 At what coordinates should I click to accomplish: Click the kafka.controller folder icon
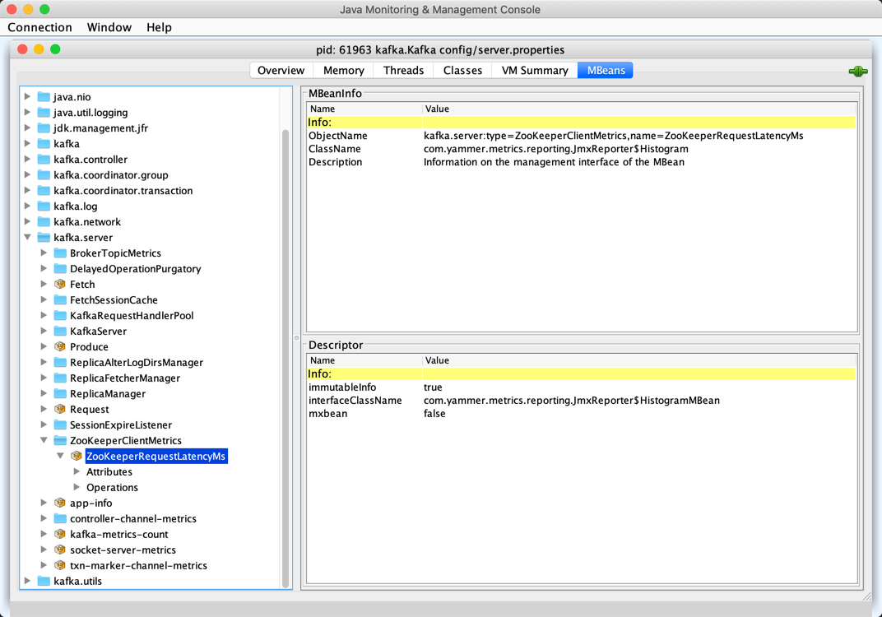[x=44, y=160]
